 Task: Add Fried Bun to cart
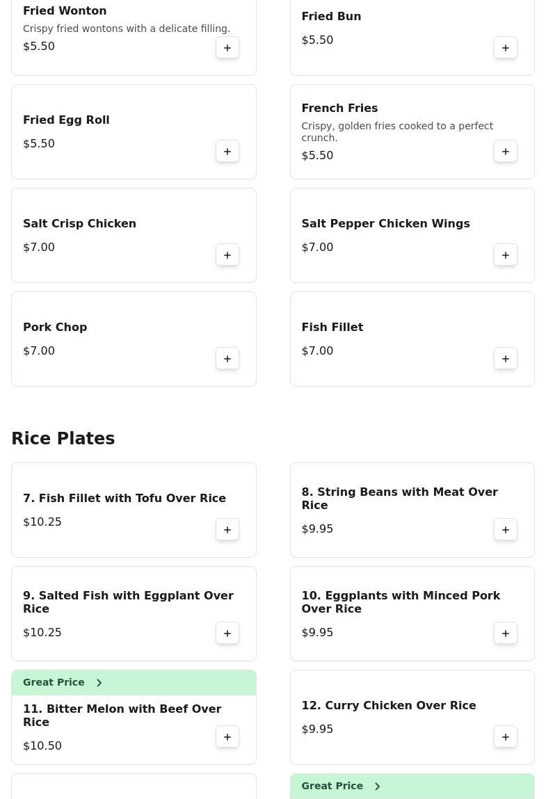(506, 48)
